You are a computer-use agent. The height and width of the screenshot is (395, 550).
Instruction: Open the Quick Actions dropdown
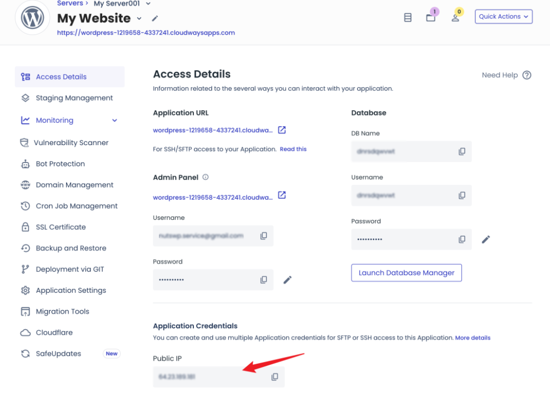pyautogui.click(x=503, y=16)
